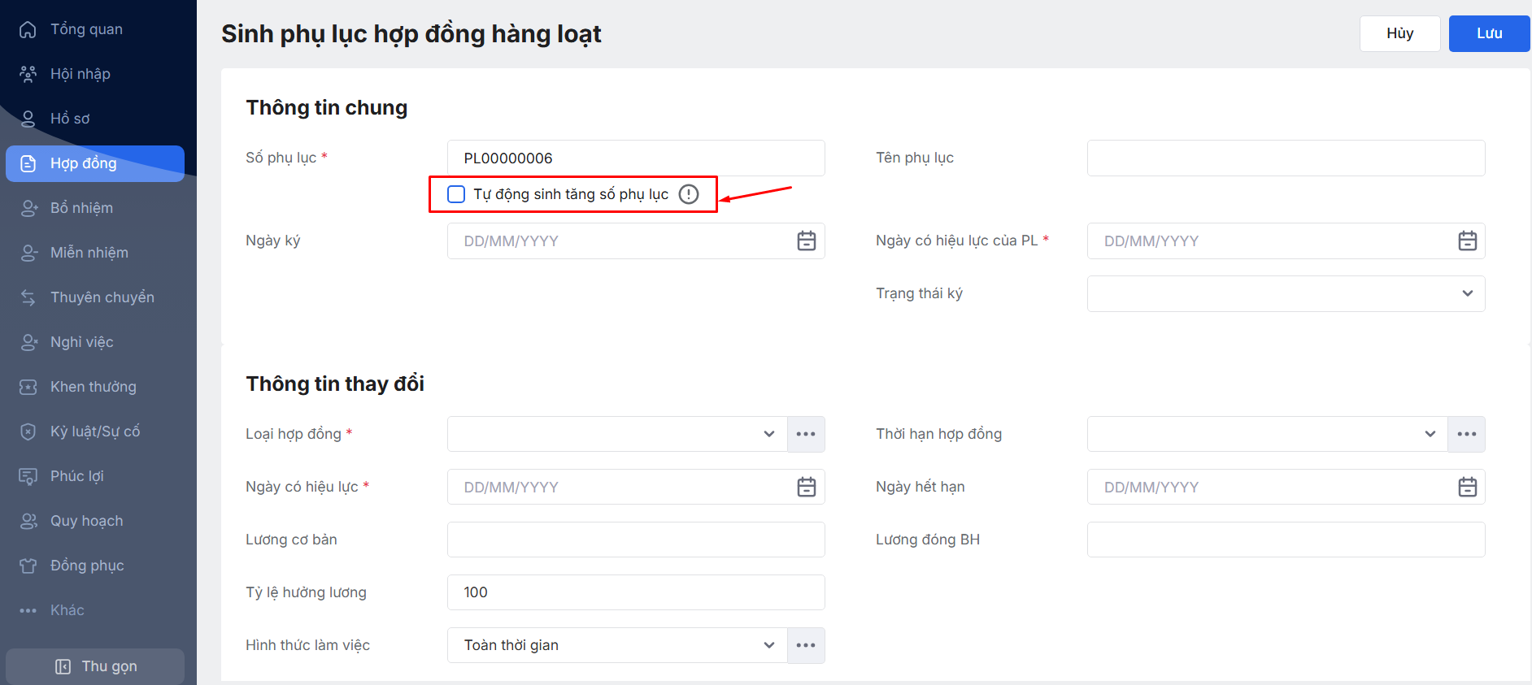Open calendar for Ngày có hiệu lực field
The height and width of the screenshot is (685, 1532).
[x=806, y=488]
